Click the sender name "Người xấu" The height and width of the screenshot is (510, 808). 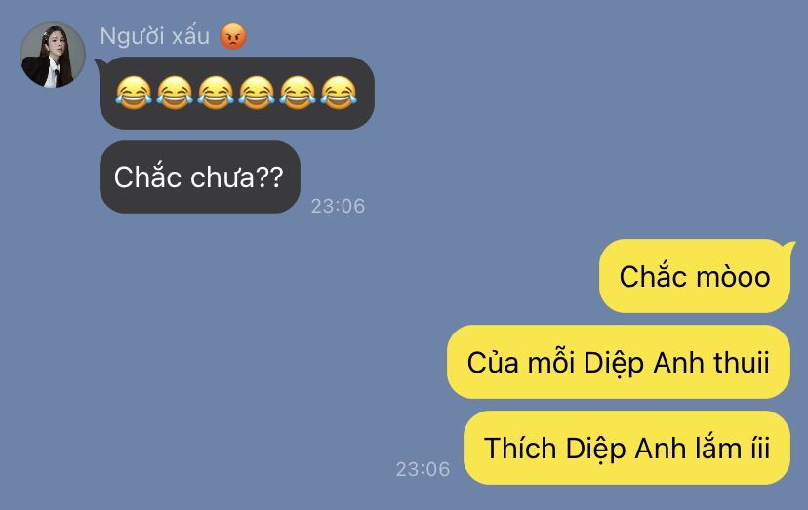click(154, 37)
